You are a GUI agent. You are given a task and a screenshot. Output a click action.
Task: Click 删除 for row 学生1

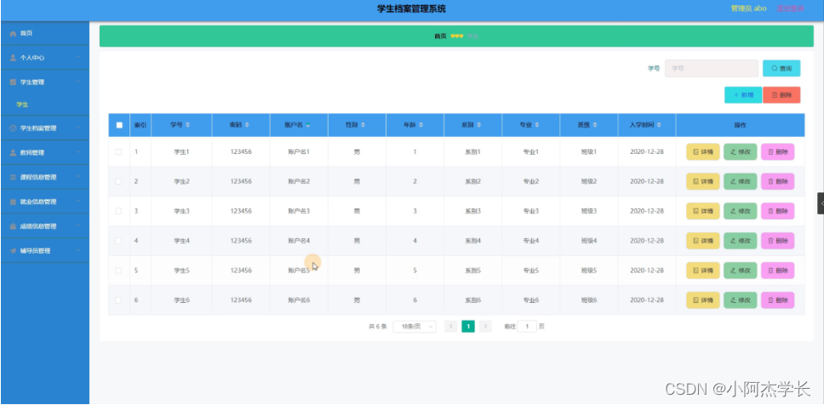(778, 151)
